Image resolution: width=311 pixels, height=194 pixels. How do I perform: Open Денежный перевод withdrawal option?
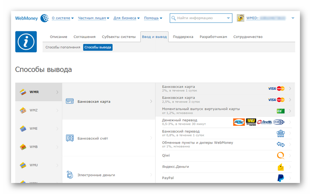click(x=225, y=122)
